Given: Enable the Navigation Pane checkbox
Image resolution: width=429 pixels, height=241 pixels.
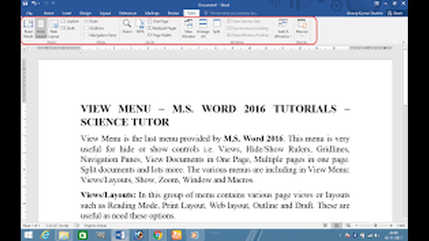Looking at the screenshot, I should (x=100, y=35).
